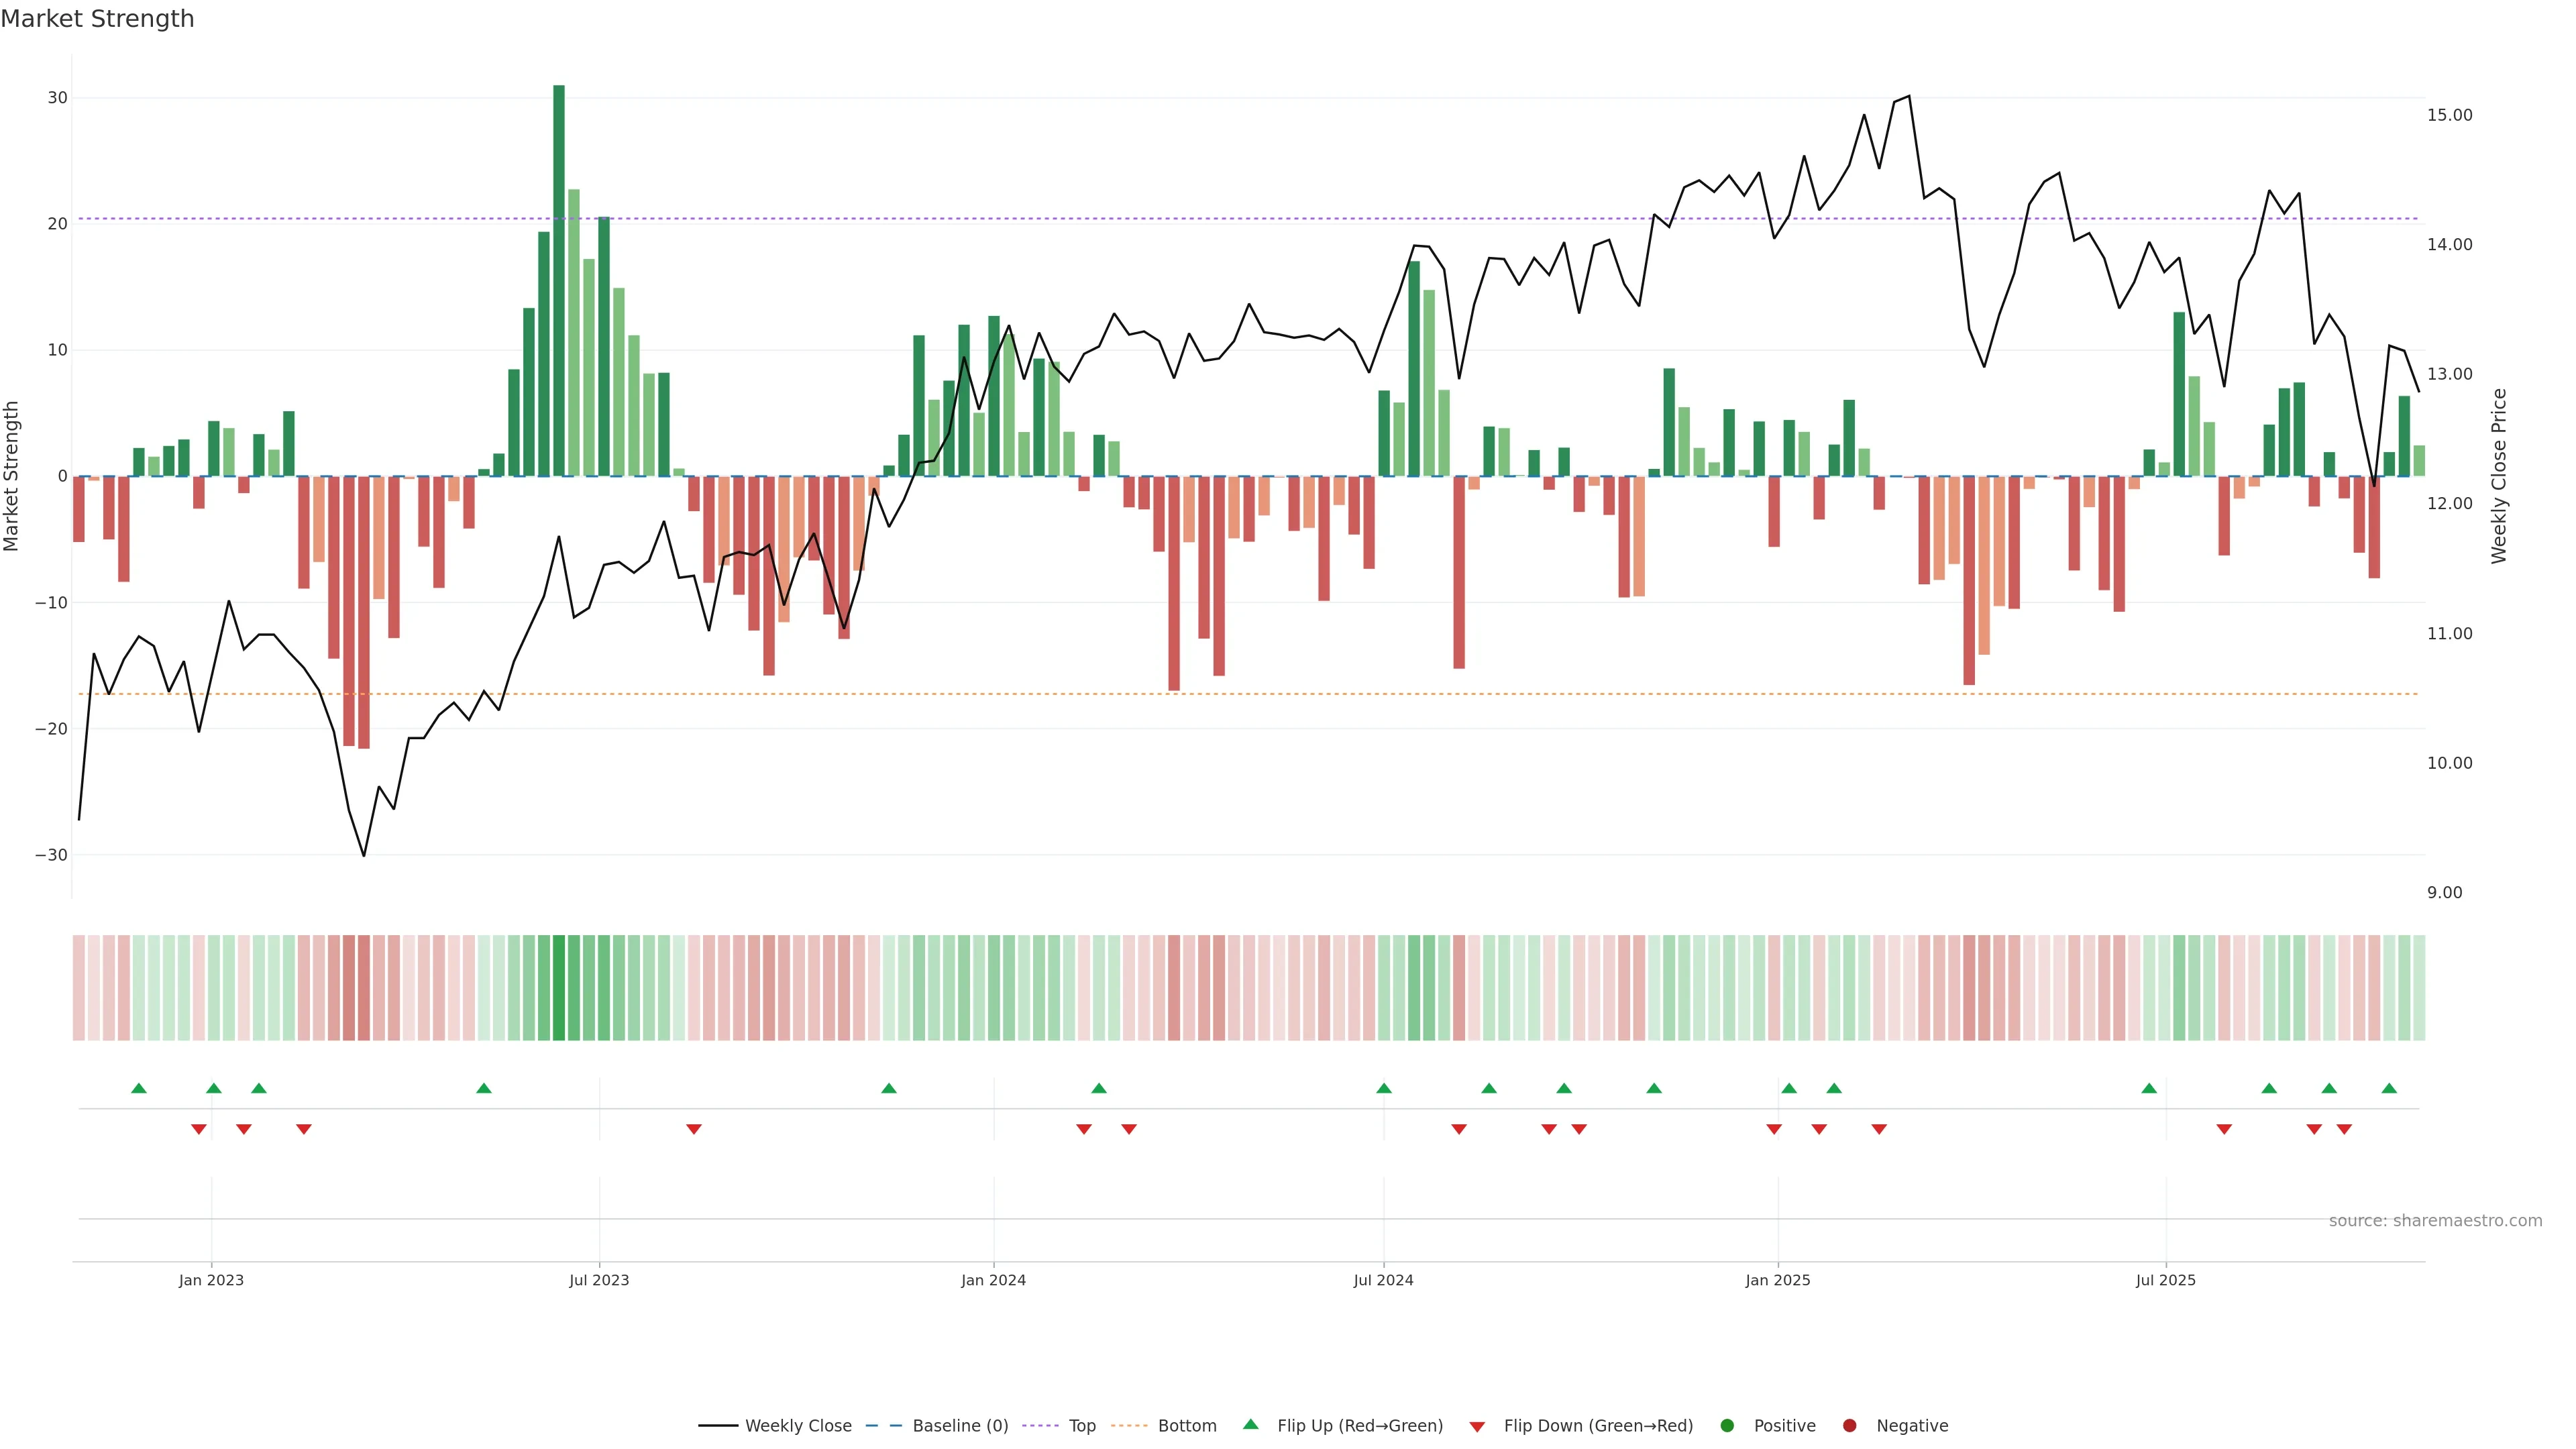
Task: Hide the Top threshold legend entry
Action: [x=1081, y=1426]
